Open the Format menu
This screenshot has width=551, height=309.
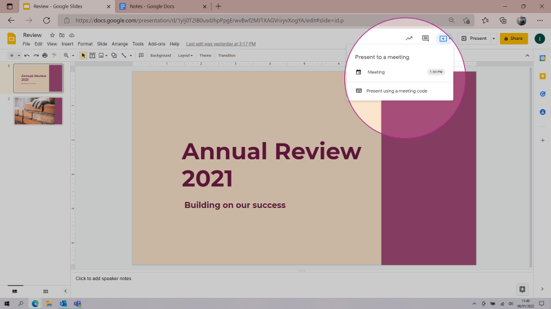point(85,44)
